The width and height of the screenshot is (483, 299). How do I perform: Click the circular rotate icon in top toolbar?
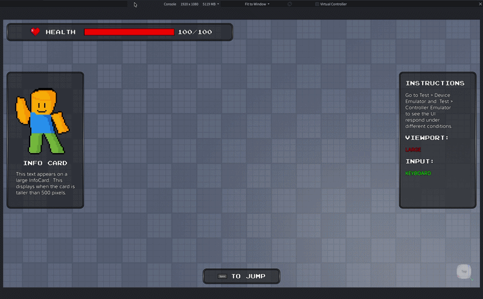pyautogui.click(x=290, y=4)
